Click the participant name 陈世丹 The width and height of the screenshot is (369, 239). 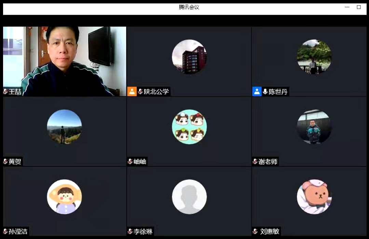click(x=278, y=92)
